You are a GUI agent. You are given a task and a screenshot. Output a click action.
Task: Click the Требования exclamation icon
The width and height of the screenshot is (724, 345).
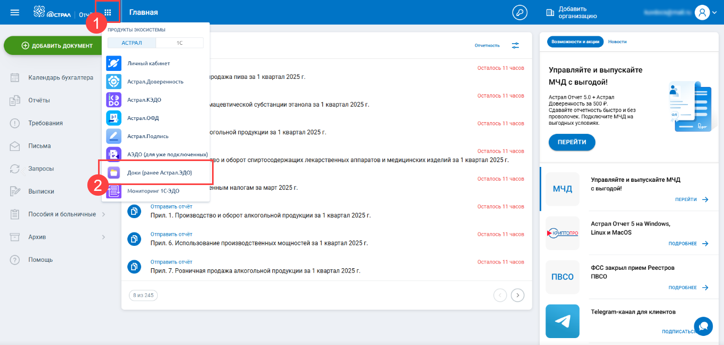click(15, 123)
